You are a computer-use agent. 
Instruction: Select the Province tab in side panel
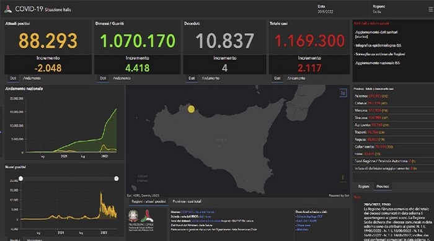point(383,186)
